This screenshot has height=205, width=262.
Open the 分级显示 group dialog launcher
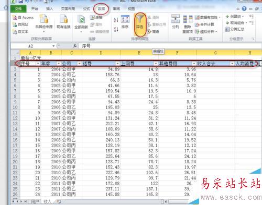[x=253, y=39]
